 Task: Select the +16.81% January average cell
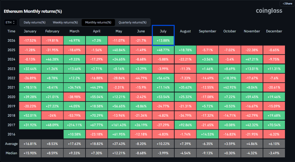coord(30,144)
